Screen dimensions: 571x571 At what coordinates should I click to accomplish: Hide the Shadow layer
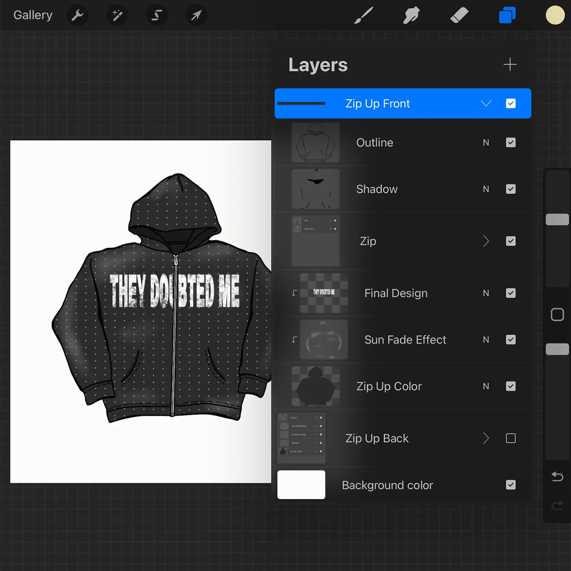click(x=511, y=189)
